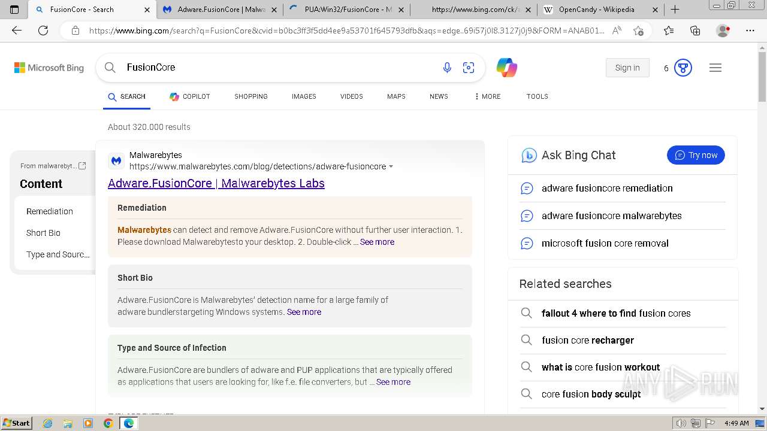Open Adware.FusionCore Malwarebytes Labs link
The height and width of the screenshot is (431, 767).
(216, 183)
